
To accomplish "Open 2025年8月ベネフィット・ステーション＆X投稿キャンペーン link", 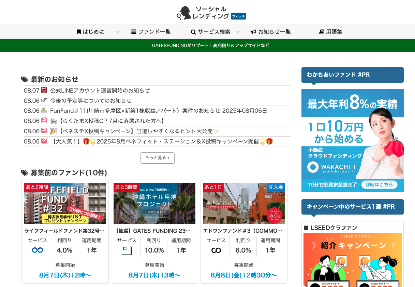I will pos(162,141).
